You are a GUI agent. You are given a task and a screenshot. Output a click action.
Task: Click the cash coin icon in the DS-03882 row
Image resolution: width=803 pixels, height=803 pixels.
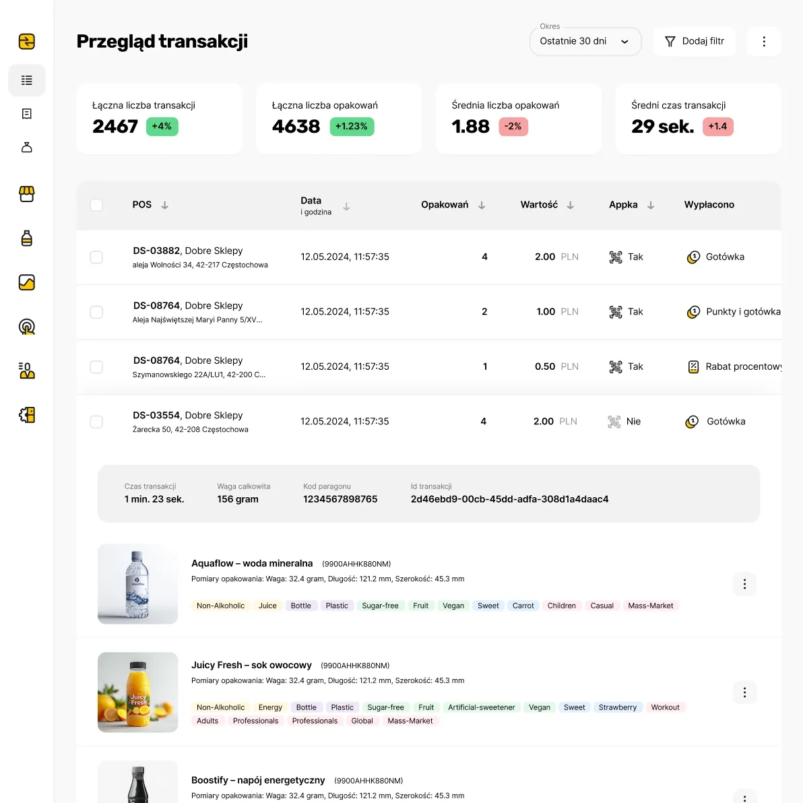coord(693,257)
